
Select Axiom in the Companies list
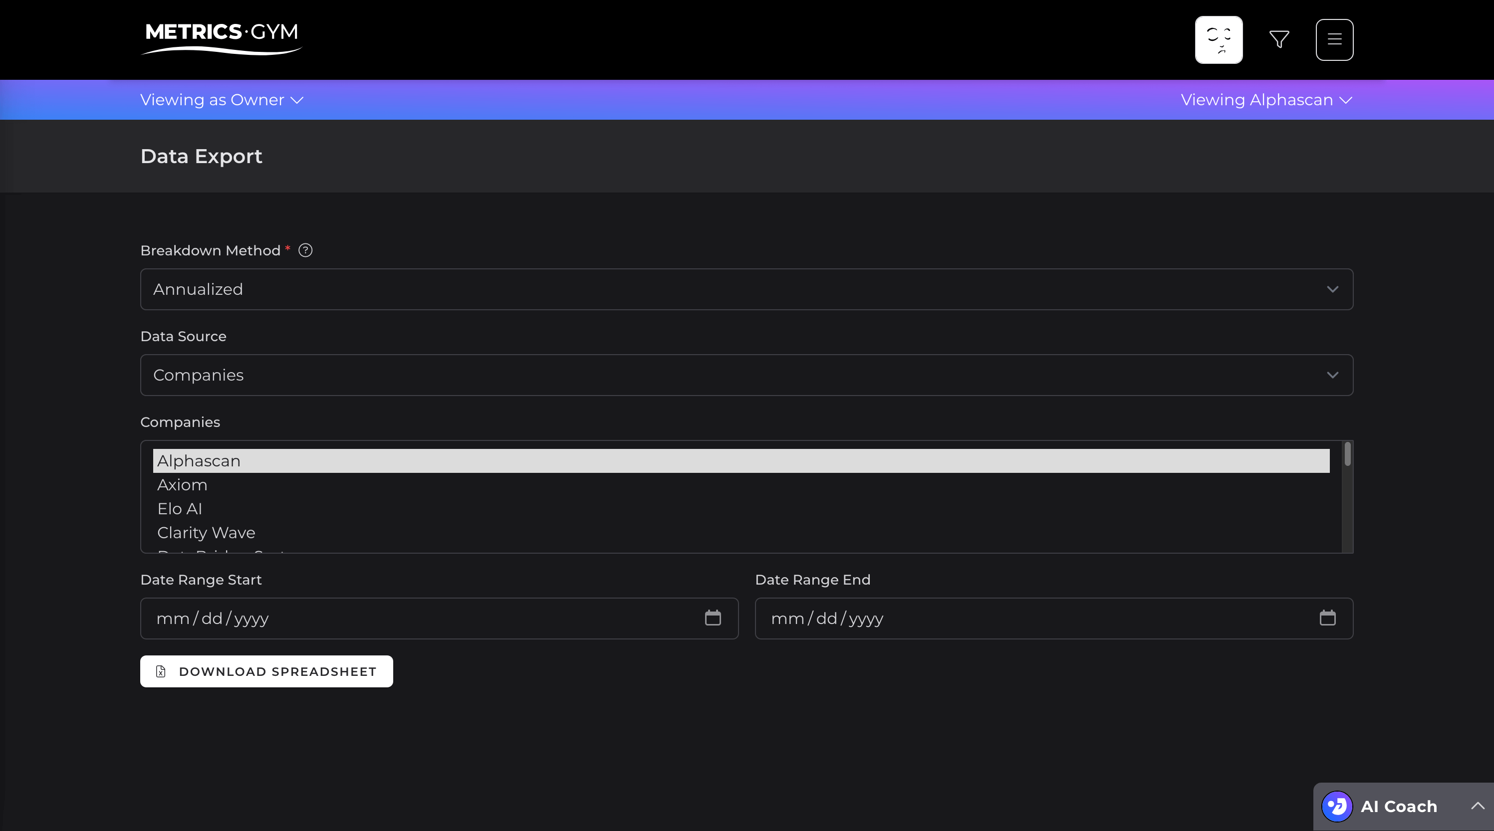pos(741,485)
